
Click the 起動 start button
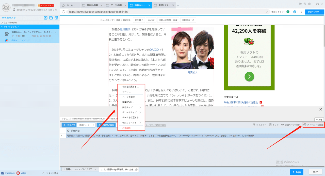(x=296, y=172)
